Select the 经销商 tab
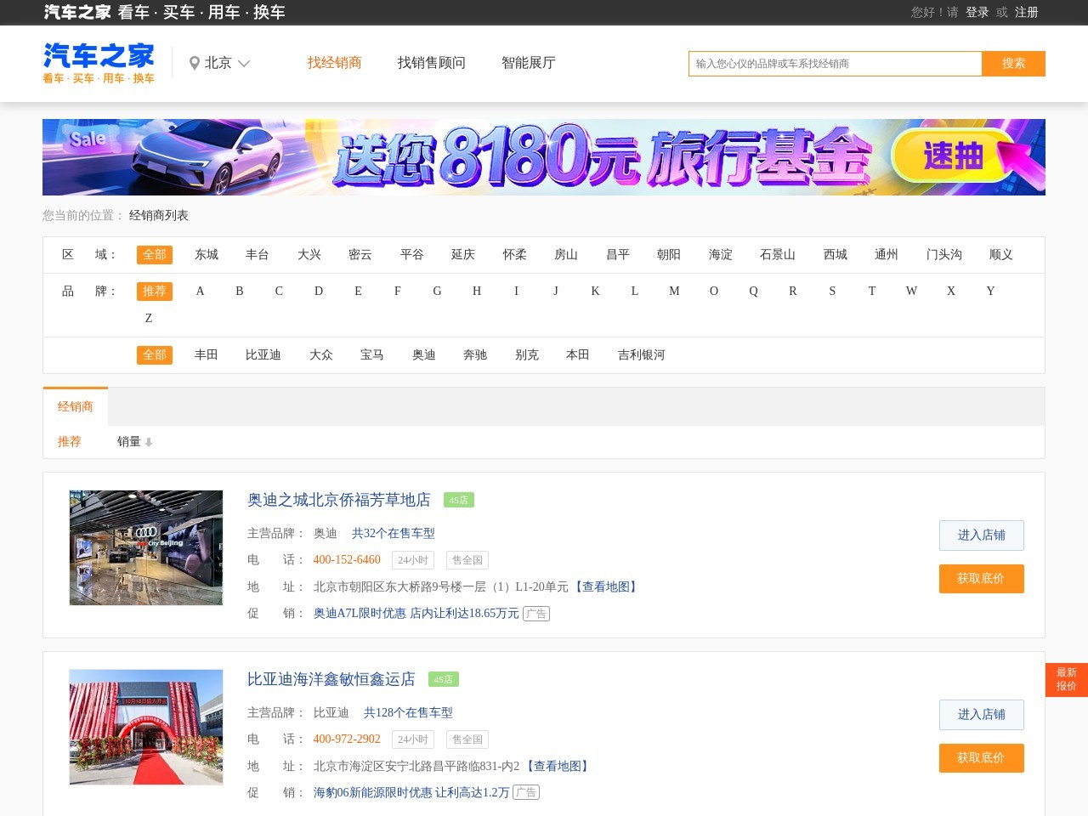 75,406
